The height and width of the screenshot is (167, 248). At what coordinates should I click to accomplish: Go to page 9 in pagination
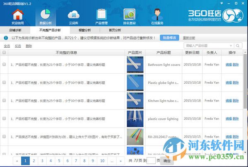[x=93, y=161]
